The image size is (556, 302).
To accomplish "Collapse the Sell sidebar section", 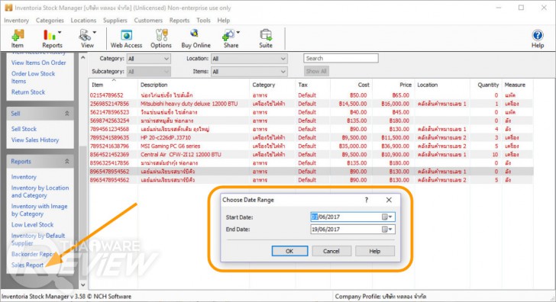I will (67, 114).
